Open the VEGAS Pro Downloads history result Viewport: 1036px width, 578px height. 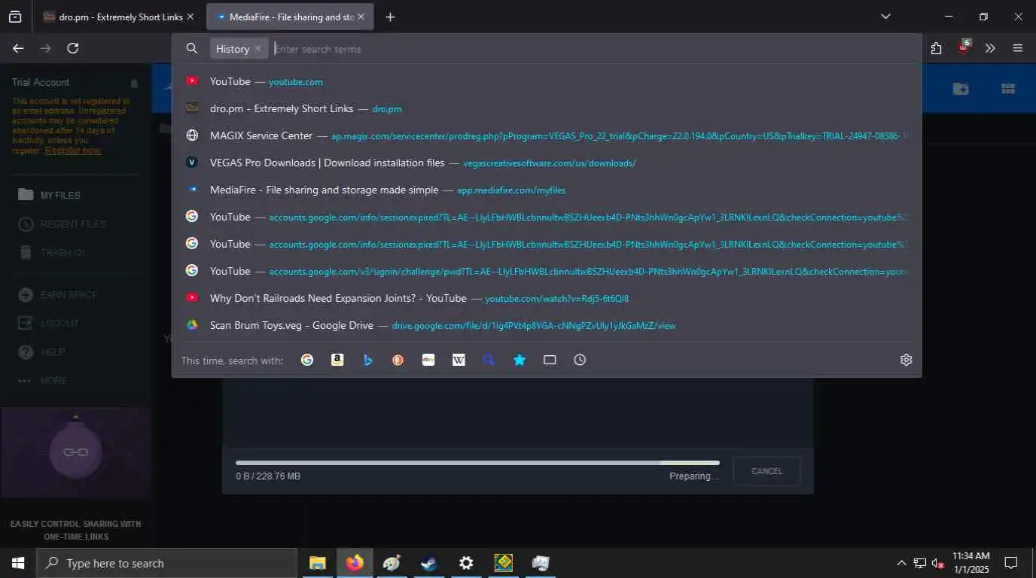pos(546,163)
